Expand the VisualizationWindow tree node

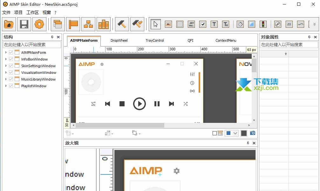click(6, 72)
